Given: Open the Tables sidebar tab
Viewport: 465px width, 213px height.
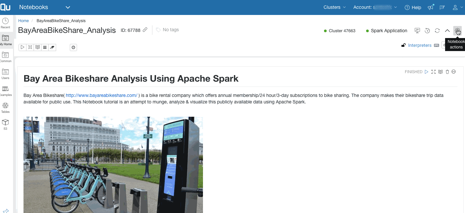Looking at the screenshot, I should pos(6,108).
